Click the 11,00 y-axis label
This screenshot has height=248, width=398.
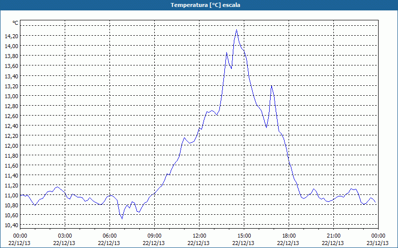tap(11, 195)
